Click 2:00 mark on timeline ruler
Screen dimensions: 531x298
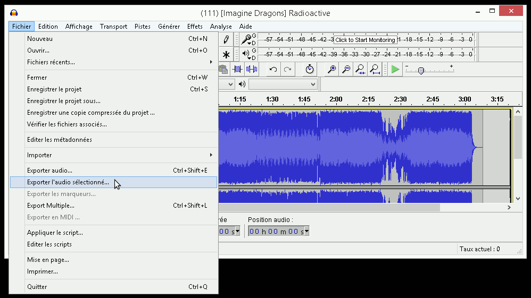tap(336, 99)
